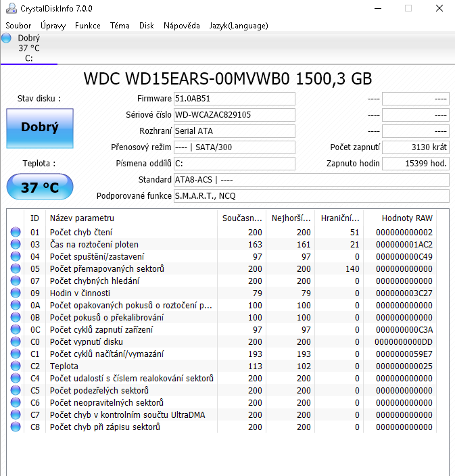Click status orb for attribute 09 Hodin v činnosti
Image resolution: width=455 pixels, height=476 pixels.
pyautogui.click(x=16, y=293)
